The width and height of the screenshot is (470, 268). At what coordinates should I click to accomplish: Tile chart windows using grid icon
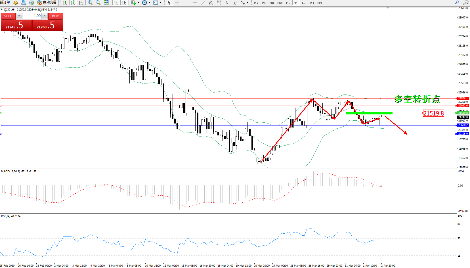106,3
